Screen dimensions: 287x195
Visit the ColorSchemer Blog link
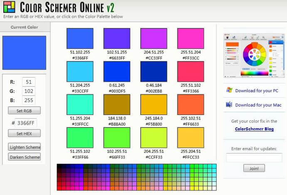[254, 129]
